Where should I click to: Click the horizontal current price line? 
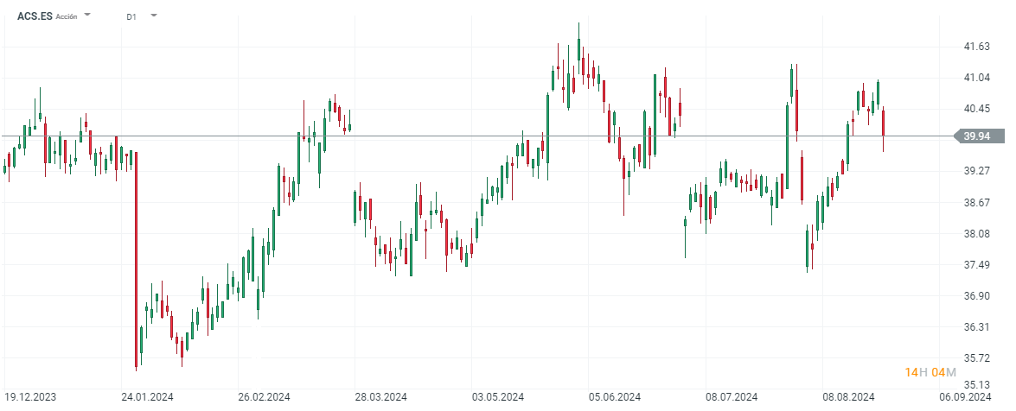tap(432, 136)
